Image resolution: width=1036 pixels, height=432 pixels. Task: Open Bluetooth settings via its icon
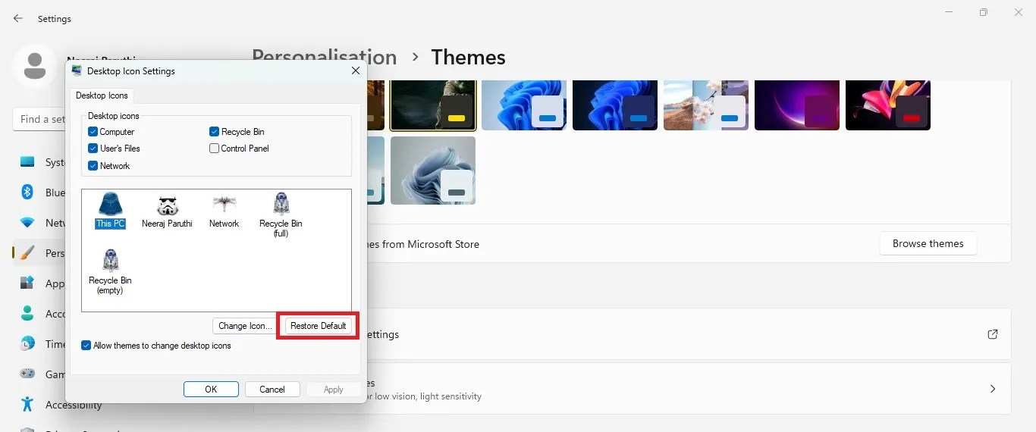(27, 193)
